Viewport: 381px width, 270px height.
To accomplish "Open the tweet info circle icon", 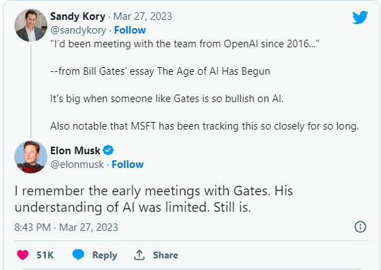I will click(x=360, y=227).
